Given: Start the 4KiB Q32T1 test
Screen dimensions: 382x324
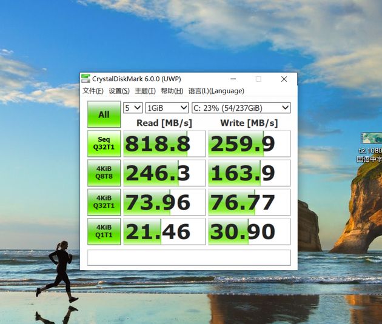Looking at the screenshot, I should coord(104,202).
